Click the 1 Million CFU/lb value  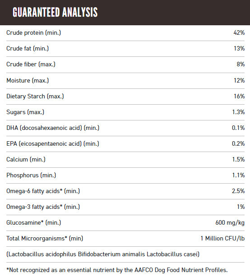(x=222, y=239)
